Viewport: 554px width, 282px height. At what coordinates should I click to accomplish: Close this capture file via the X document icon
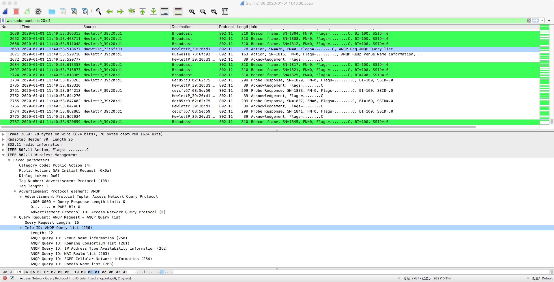[74, 12]
